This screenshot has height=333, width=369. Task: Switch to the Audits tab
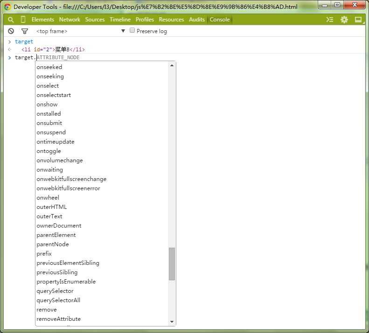197,20
